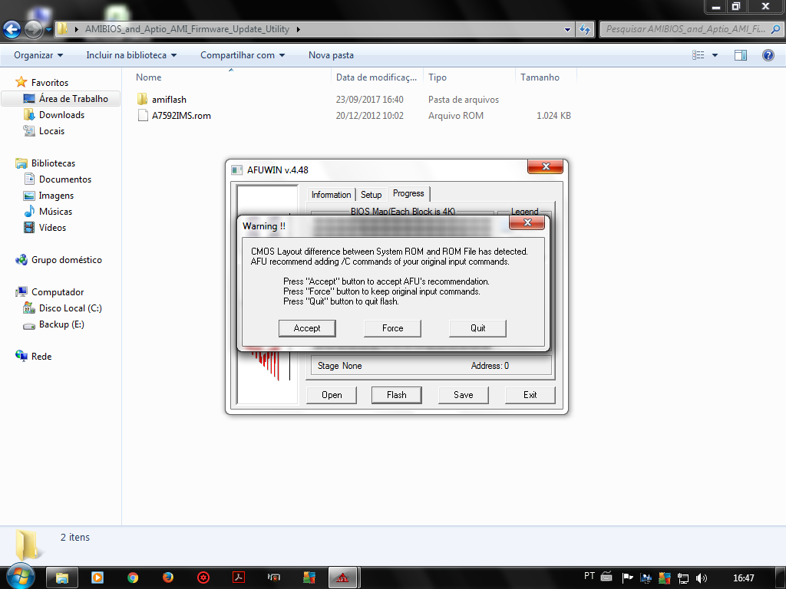Click the AFUWIN title bar icon

(x=236, y=170)
